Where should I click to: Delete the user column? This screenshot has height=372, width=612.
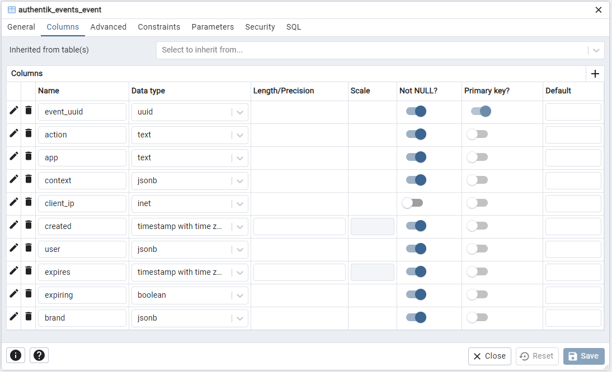(29, 248)
